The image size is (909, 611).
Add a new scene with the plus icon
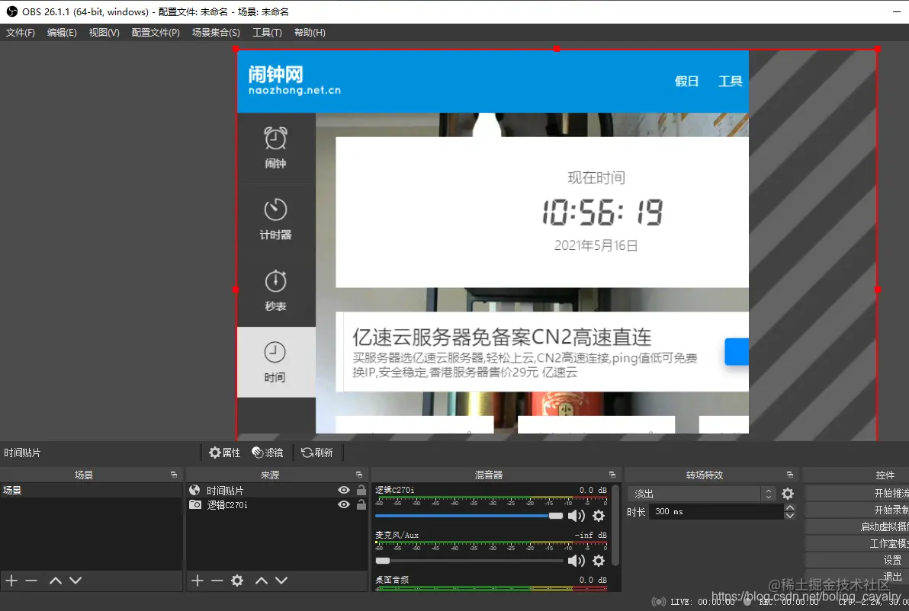(x=11, y=581)
